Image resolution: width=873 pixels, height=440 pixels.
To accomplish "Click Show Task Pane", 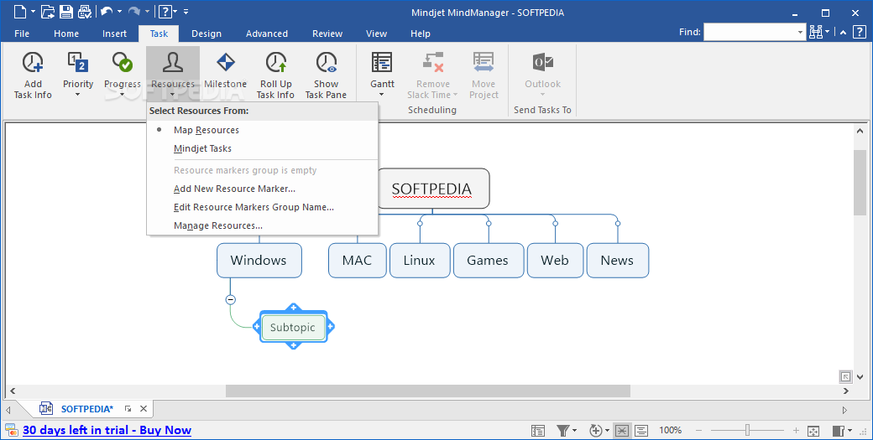I will click(x=327, y=75).
